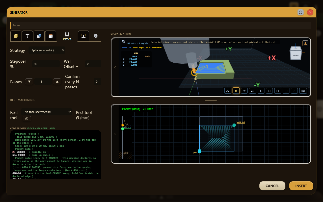This screenshot has height=202, width=323.
Task: Change the 2× playback speed
Action: (x=253, y=91)
